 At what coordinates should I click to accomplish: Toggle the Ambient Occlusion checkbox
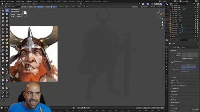pyautogui.click(x=172, y=62)
